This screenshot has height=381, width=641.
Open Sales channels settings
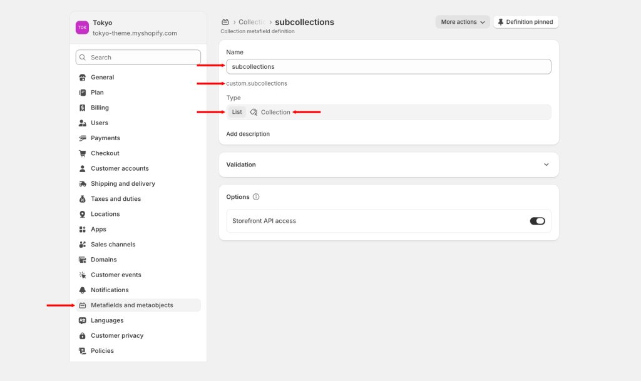tap(138, 244)
